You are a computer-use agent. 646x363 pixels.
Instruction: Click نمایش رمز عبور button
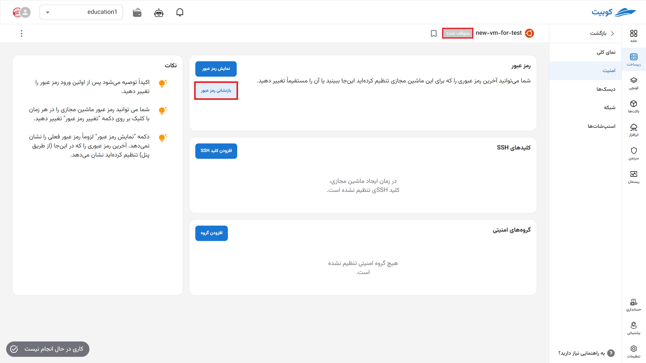216,69
